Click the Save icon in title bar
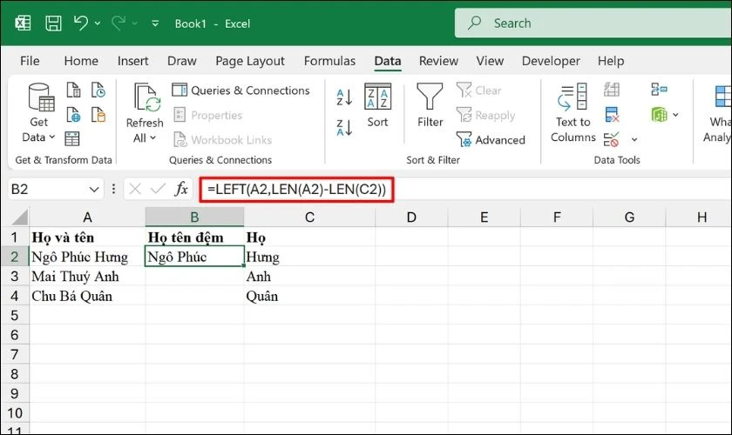The width and height of the screenshot is (732, 435). (x=53, y=23)
